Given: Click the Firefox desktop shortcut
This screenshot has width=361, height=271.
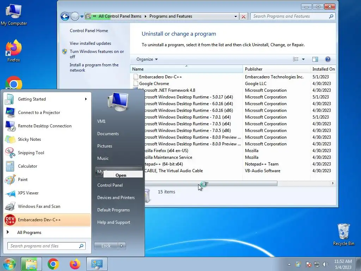Looking at the screenshot, I should (14, 51).
